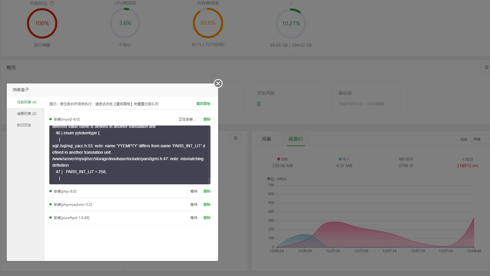
Task: Click the 等待 status of php-8.0
Action: coord(194,191)
